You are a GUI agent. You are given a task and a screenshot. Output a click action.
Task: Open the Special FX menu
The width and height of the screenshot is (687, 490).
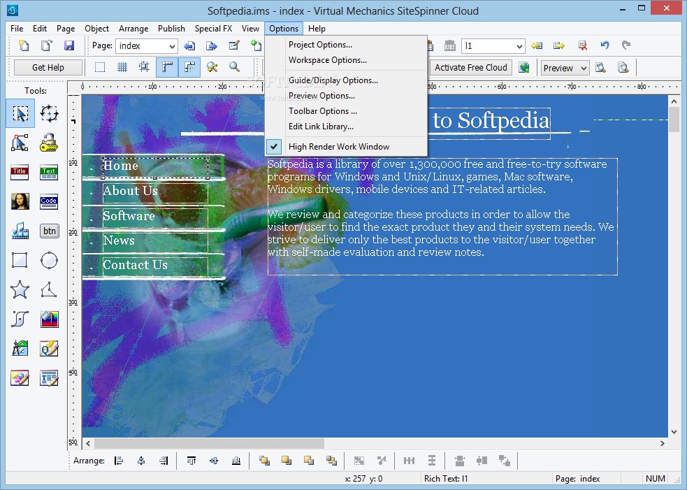[x=213, y=29]
